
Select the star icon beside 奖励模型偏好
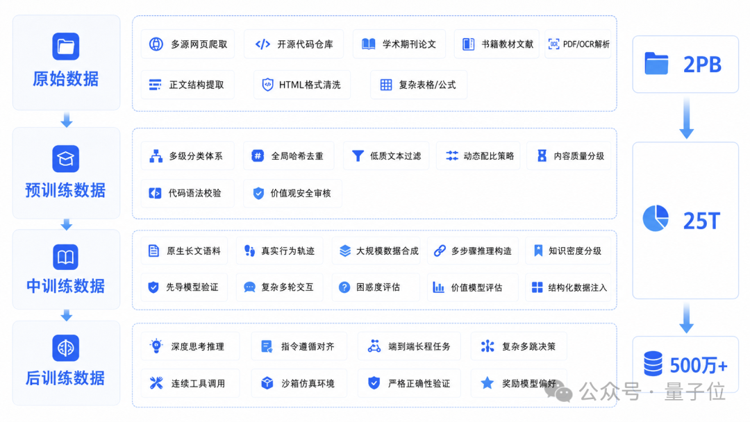(487, 383)
